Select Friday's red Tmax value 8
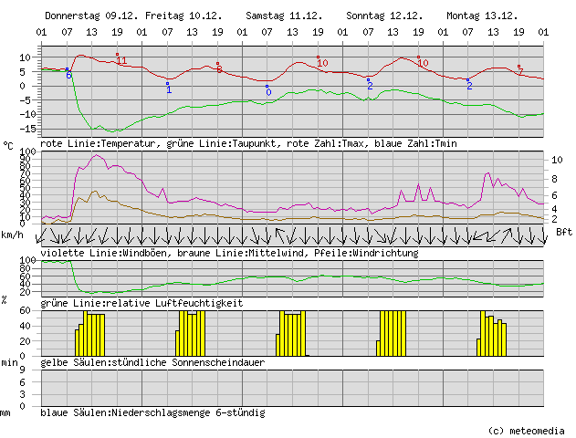The image size is (576, 438). tap(219, 69)
